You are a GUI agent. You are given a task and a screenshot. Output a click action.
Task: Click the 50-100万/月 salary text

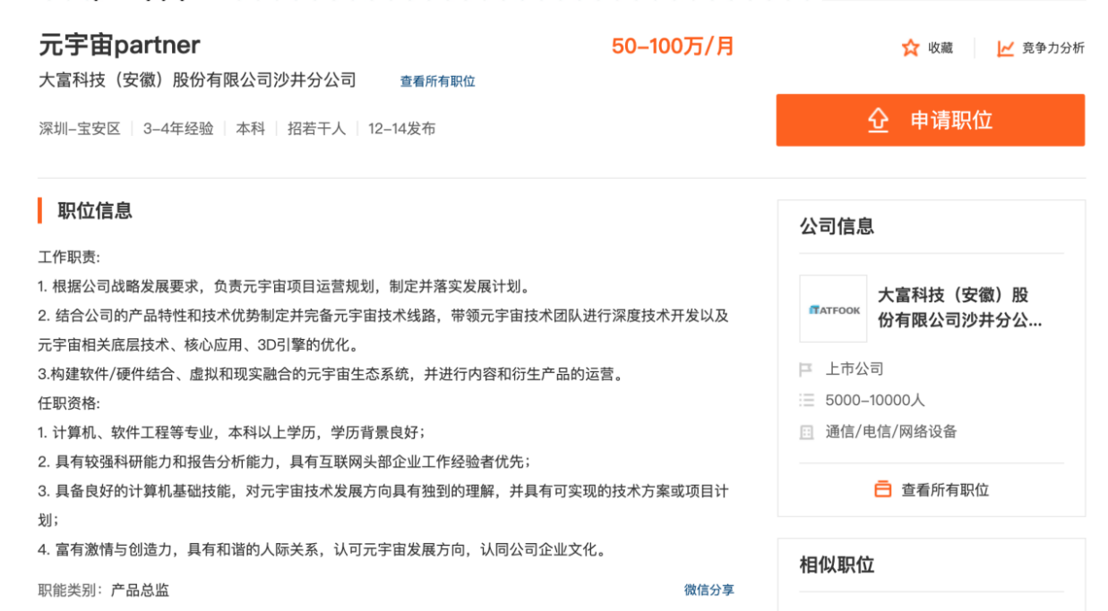[x=672, y=47]
